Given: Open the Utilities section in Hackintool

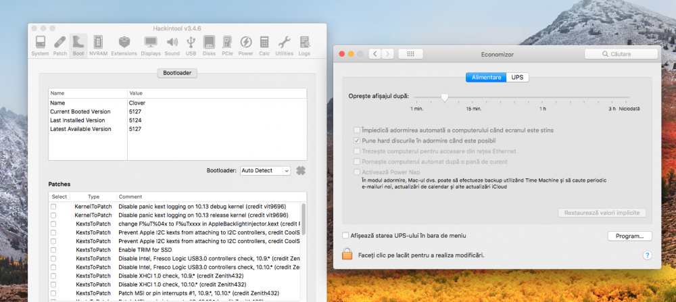Looking at the screenshot, I should pyautogui.click(x=284, y=46).
